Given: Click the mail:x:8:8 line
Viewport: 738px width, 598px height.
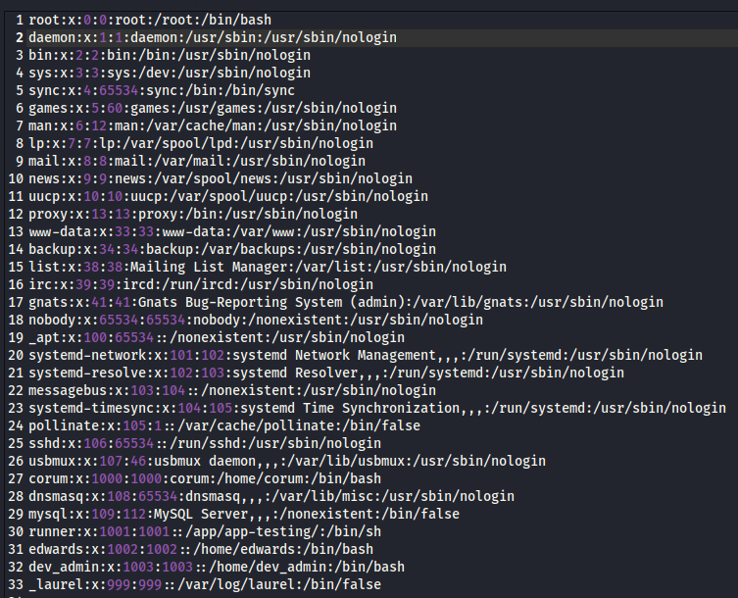Looking at the screenshot, I should click(197, 161).
